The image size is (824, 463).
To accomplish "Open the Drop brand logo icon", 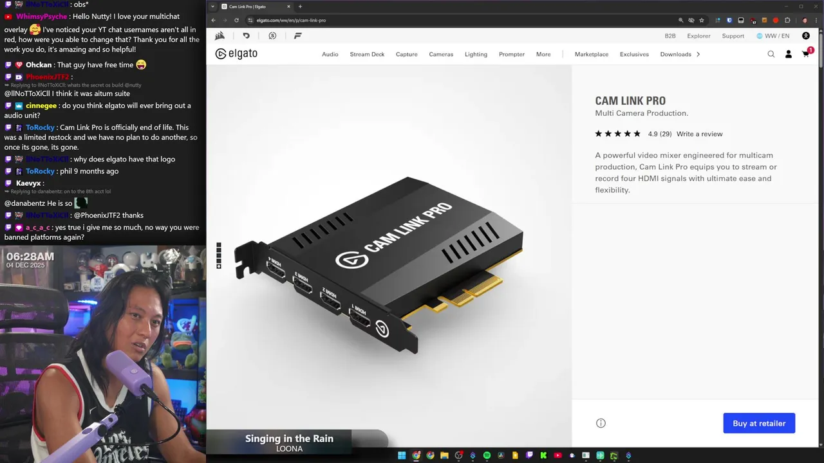I will point(246,36).
